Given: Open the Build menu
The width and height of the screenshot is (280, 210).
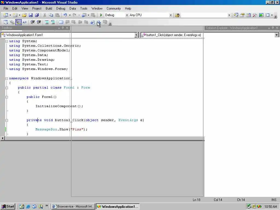Looking at the screenshot, I should (49, 8).
